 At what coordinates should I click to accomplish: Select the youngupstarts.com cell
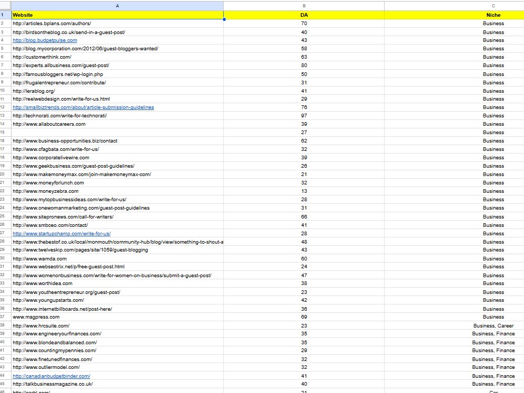pyautogui.click(x=117, y=300)
